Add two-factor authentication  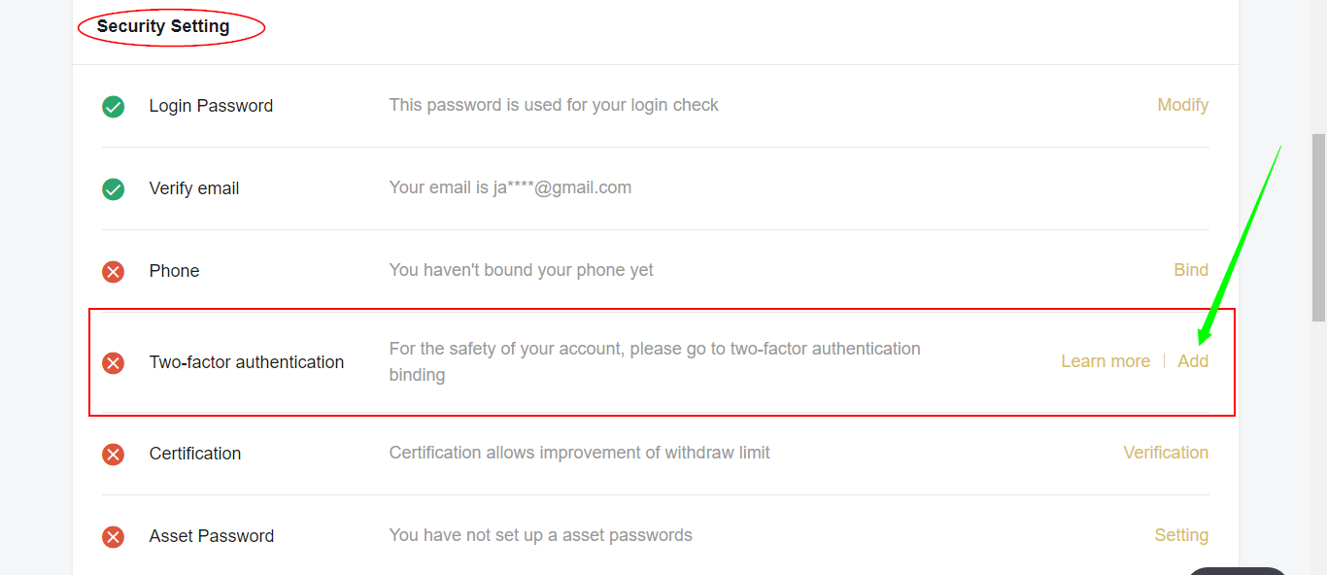click(x=1193, y=361)
